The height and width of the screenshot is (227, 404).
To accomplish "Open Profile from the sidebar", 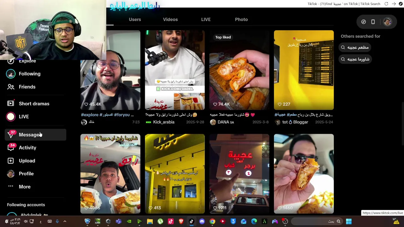I will pyautogui.click(x=26, y=174).
